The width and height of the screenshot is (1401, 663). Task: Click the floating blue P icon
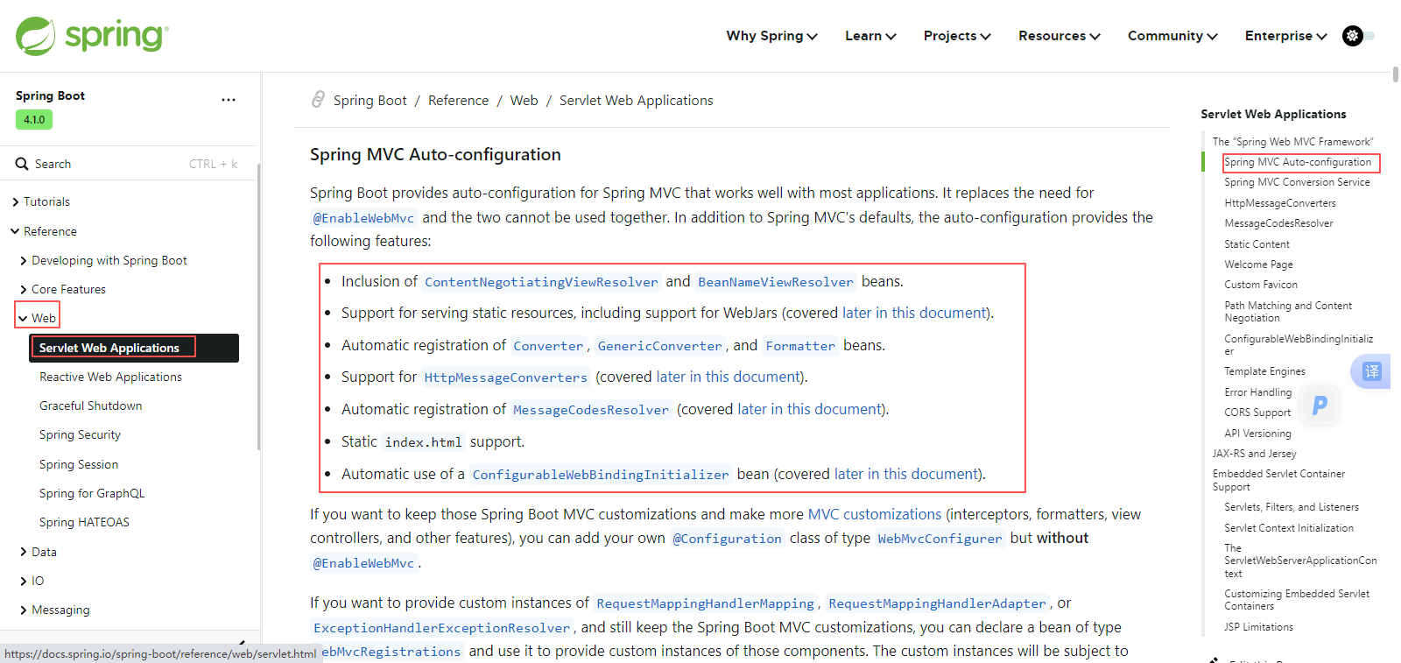click(x=1320, y=405)
